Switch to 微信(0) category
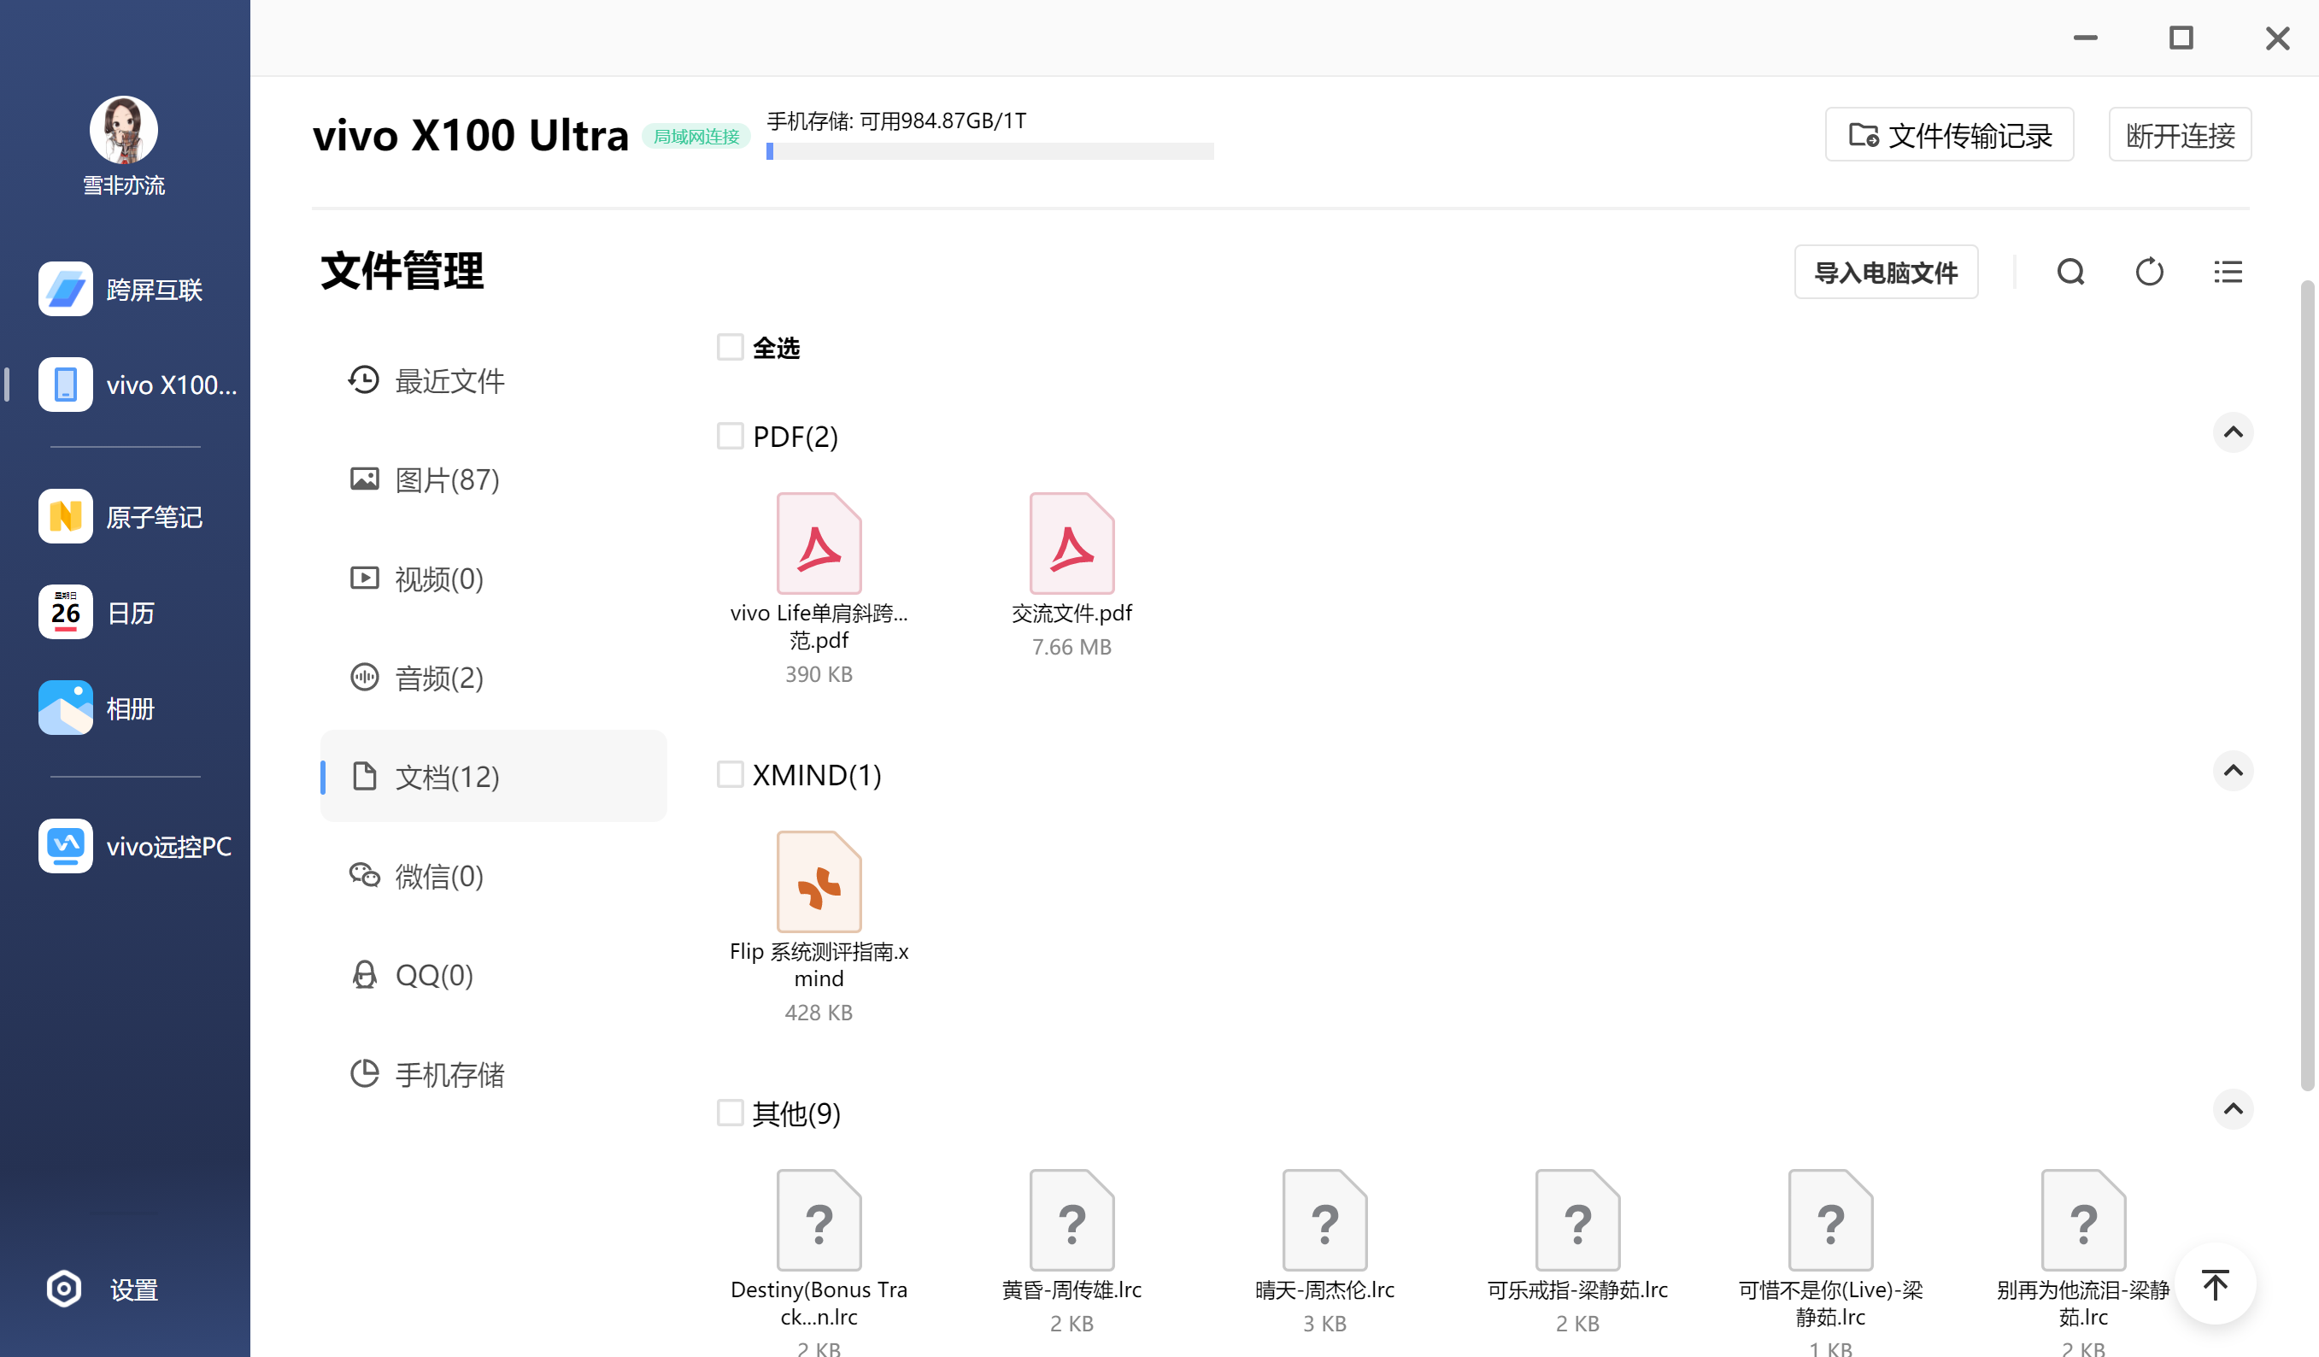2319x1357 pixels. pyautogui.click(x=493, y=876)
